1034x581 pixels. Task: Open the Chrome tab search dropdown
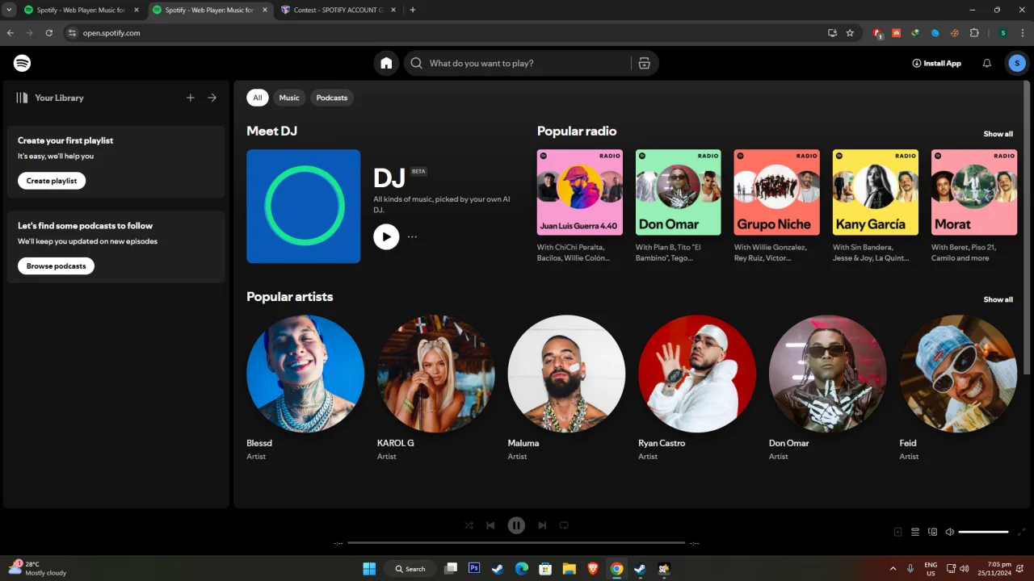click(9, 10)
